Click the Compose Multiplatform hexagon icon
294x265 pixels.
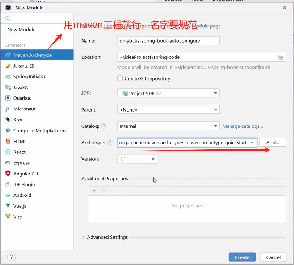8,130
